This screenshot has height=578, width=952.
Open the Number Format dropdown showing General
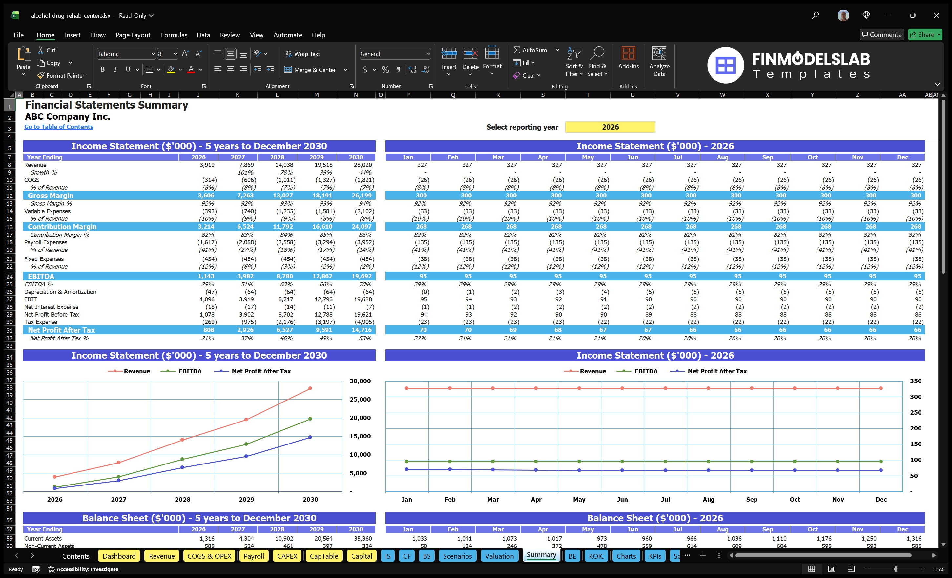click(428, 54)
